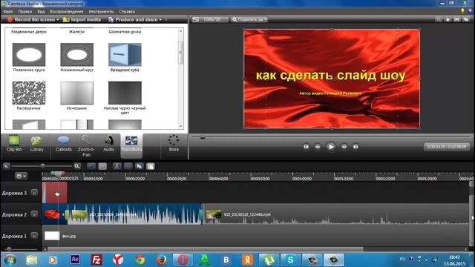Open the Справка menu
Screen dimensions: 475x267
pos(127,12)
